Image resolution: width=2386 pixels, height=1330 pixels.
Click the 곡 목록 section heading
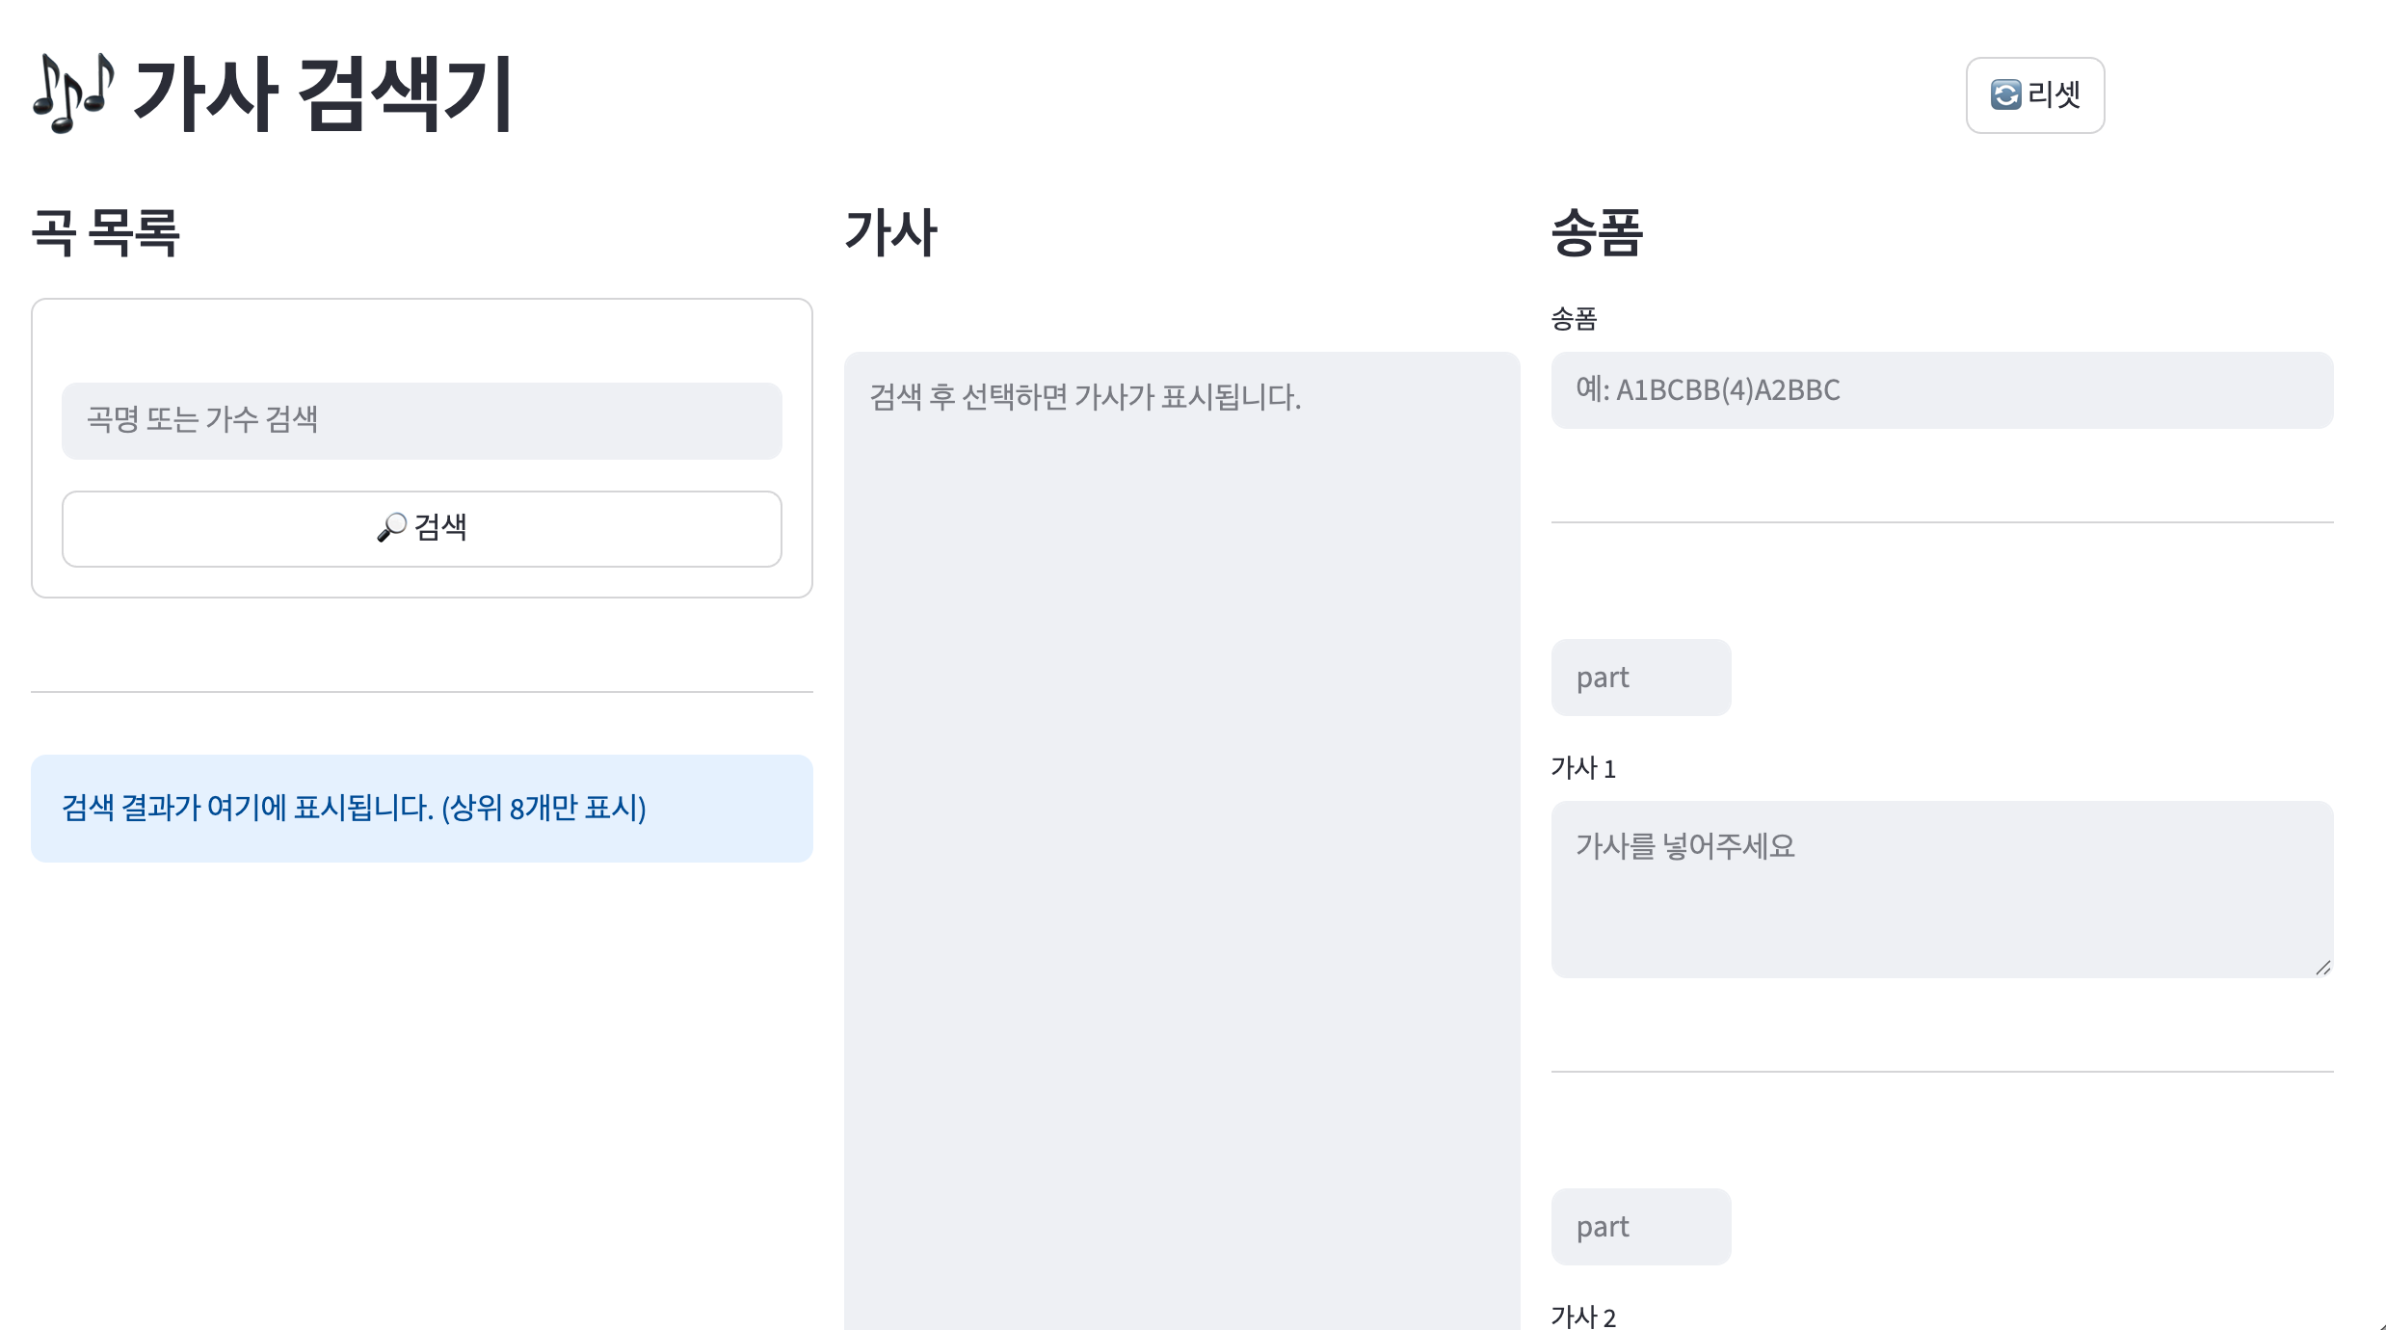pyautogui.click(x=106, y=232)
